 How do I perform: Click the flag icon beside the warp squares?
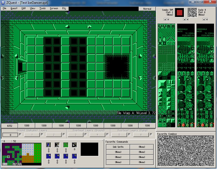[74, 145]
